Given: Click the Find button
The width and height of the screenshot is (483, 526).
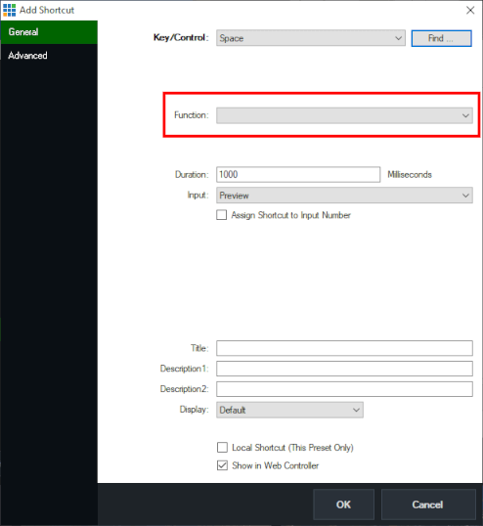Looking at the screenshot, I should click(441, 38).
